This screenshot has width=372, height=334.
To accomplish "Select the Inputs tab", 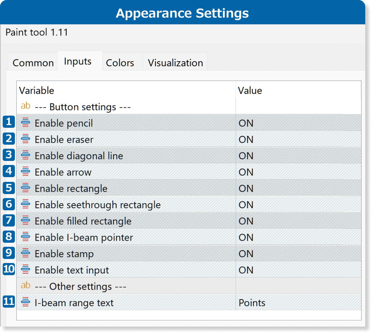I will tap(78, 62).
